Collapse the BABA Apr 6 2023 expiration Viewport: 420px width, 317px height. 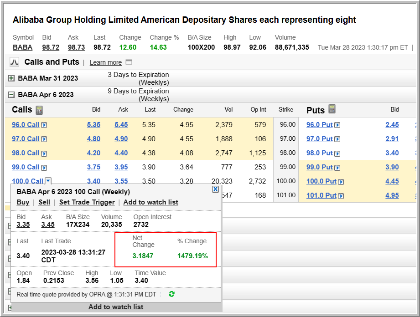[x=11, y=95]
